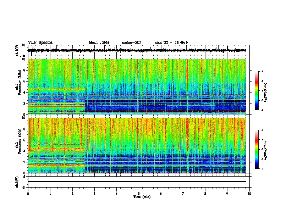The height and width of the screenshot is (217, 281).
Task: Click the "7" tick on the time axis
Action: click(x=183, y=194)
